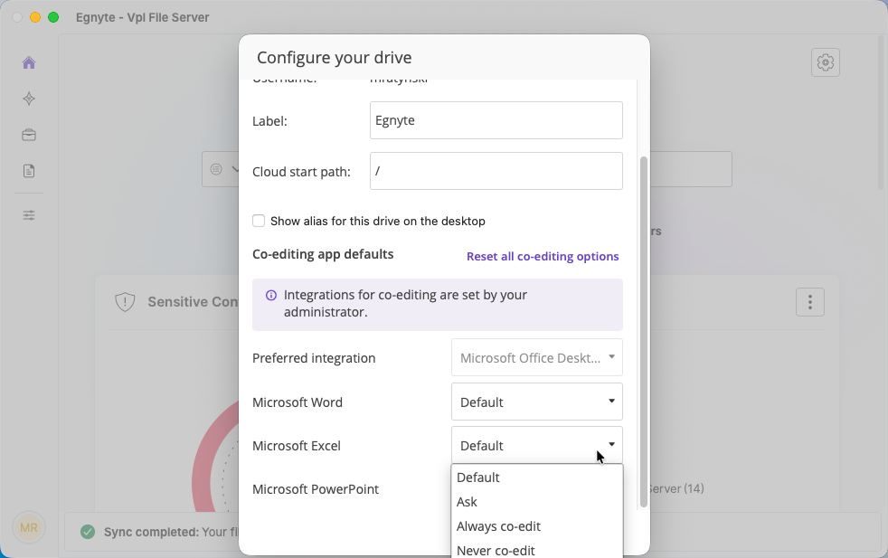Open the document icon in sidebar
Viewport: 888px width, 558px height.
point(29,171)
